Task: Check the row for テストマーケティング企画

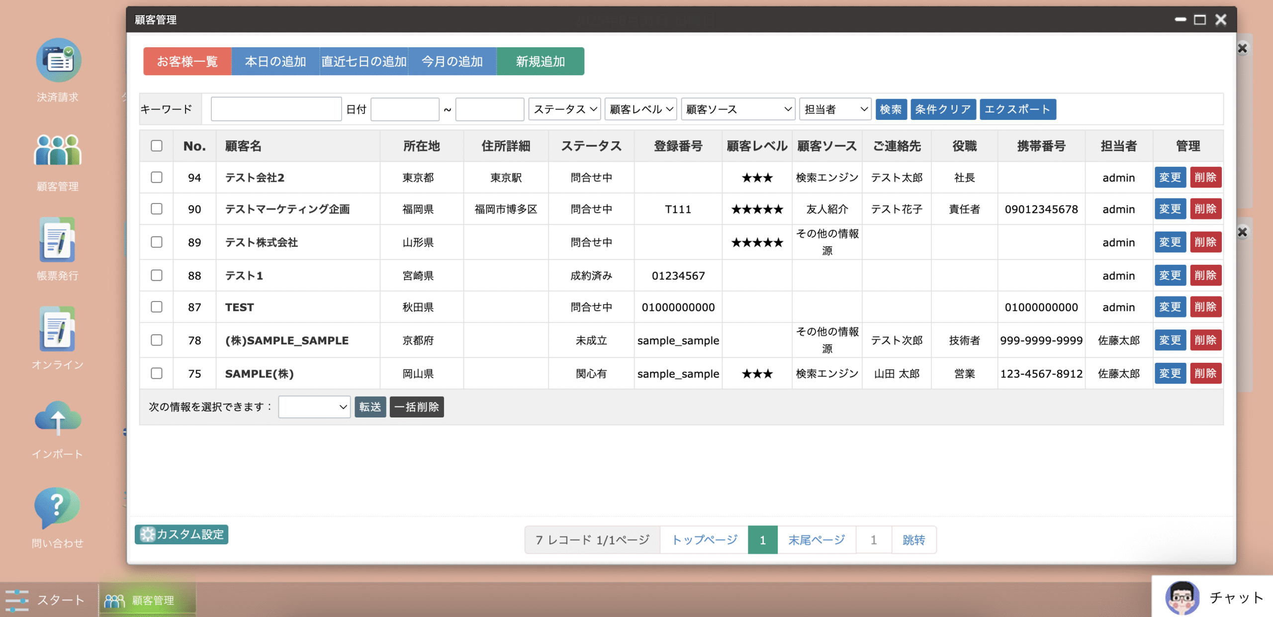Action: click(x=157, y=208)
